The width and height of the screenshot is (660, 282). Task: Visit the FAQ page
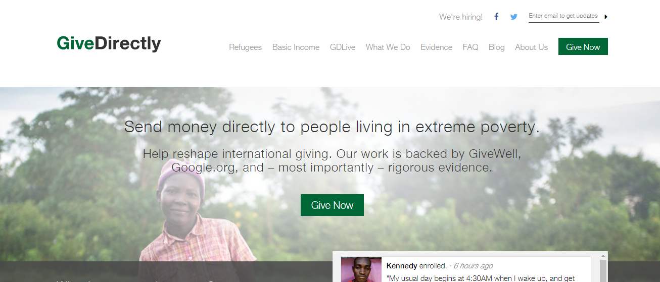pyautogui.click(x=470, y=47)
